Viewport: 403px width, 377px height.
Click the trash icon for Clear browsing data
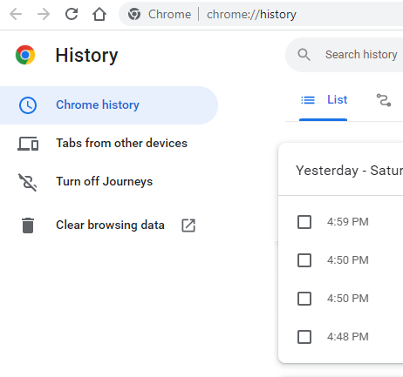28,226
